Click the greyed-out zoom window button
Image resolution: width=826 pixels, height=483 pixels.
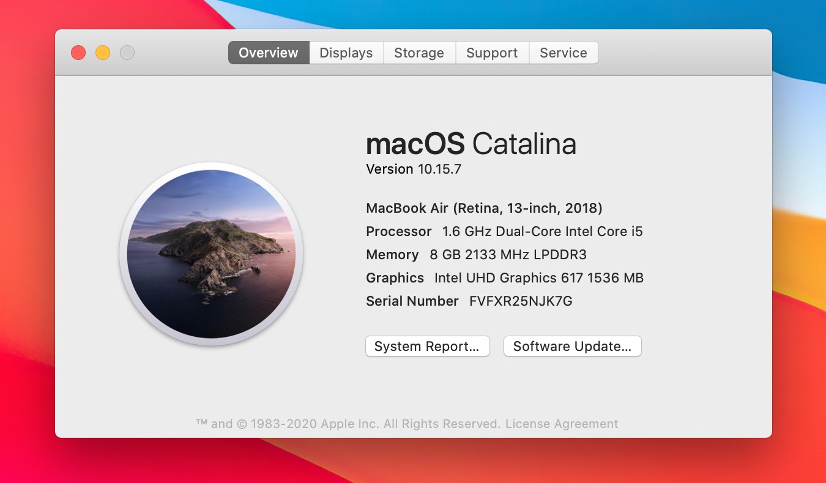tap(127, 53)
